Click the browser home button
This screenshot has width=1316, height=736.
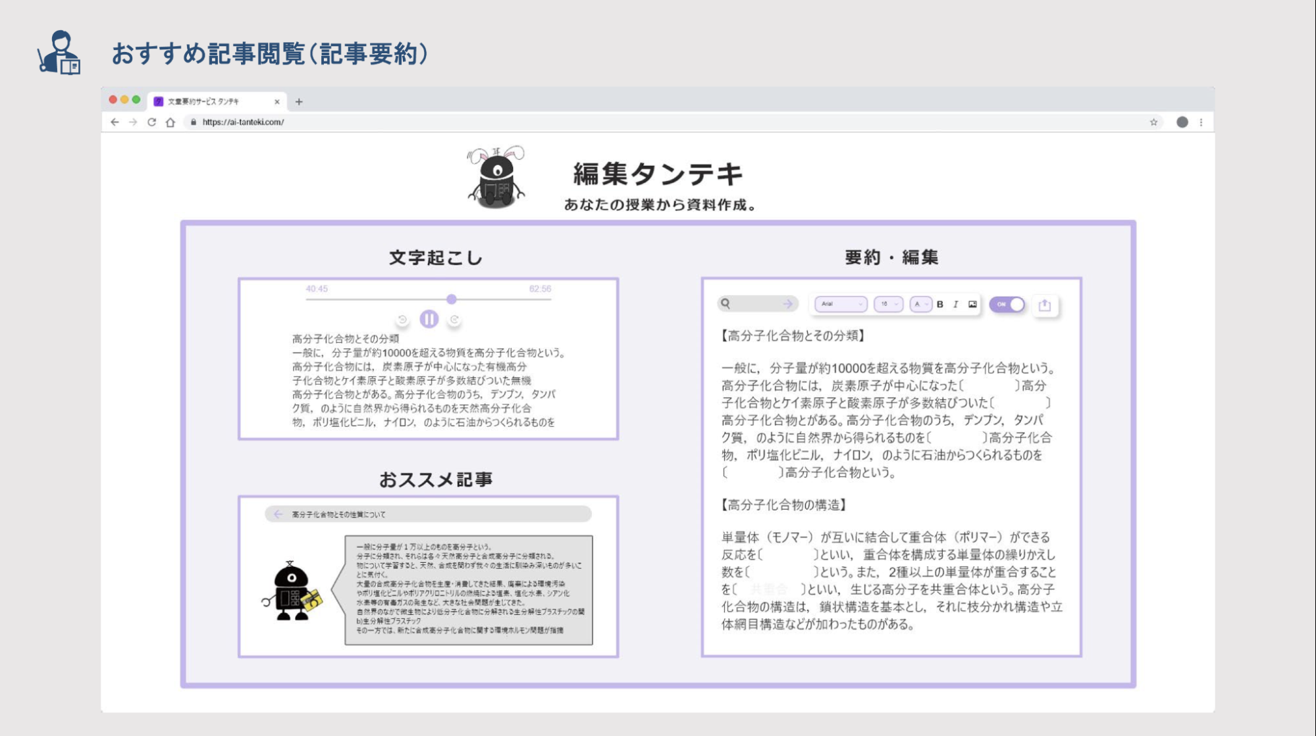pos(171,122)
